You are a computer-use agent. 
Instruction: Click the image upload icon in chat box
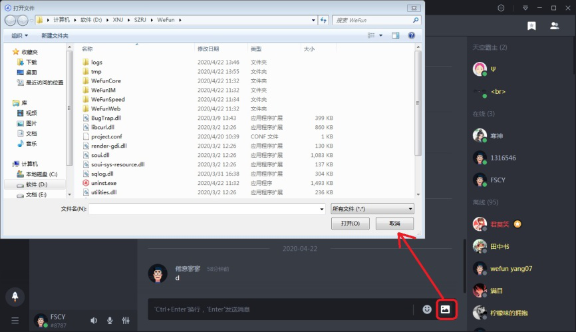(445, 309)
